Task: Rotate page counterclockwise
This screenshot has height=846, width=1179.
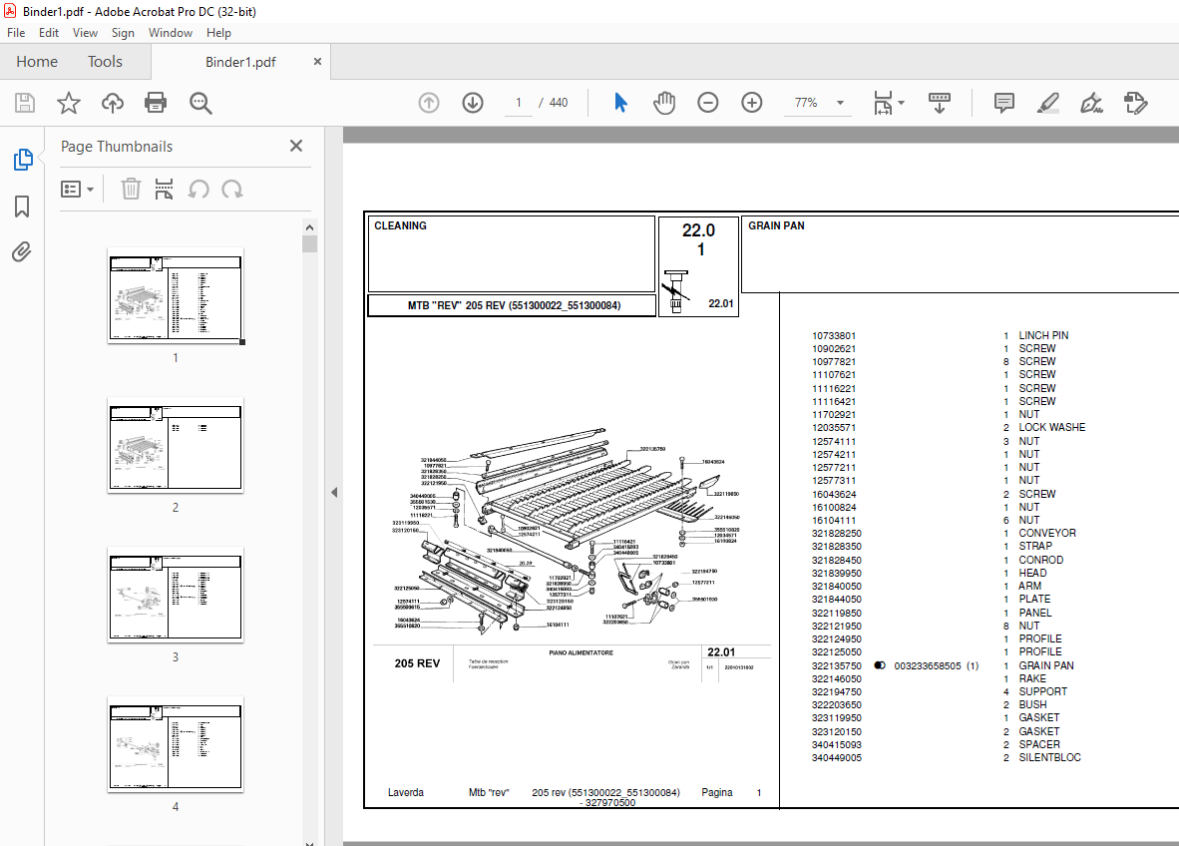Action: (x=198, y=189)
